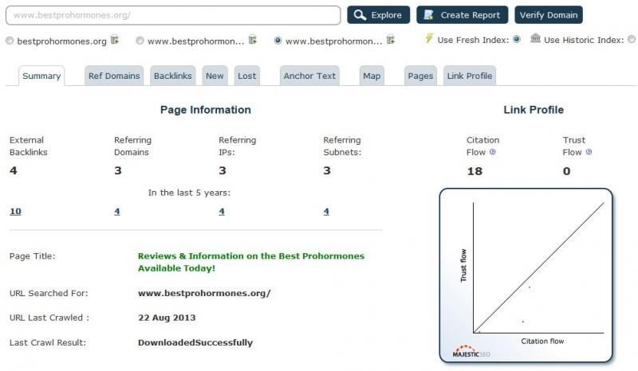Image resolution: width=638 pixels, height=371 pixels.
Task: Open the Backlinks tab
Action: pos(172,76)
